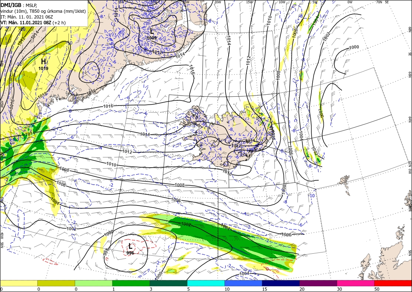Click the L 996 low pressure center
The height and width of the screenshot is (292, 412).
click(x=130, y=249)
